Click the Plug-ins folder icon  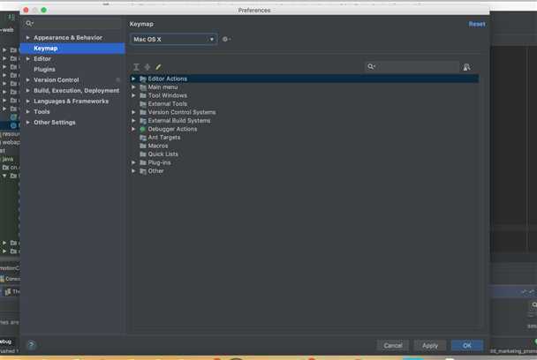coord(143,162)
